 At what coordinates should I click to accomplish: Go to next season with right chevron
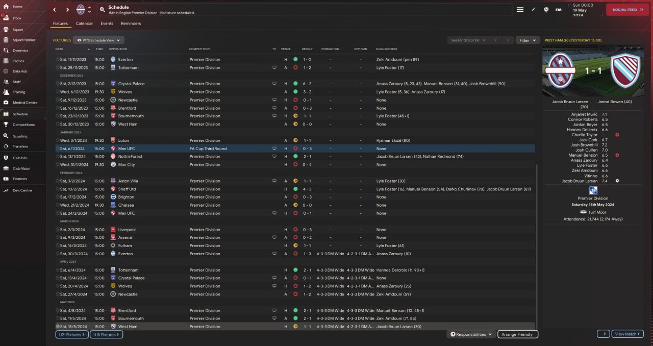coord(508,40)
